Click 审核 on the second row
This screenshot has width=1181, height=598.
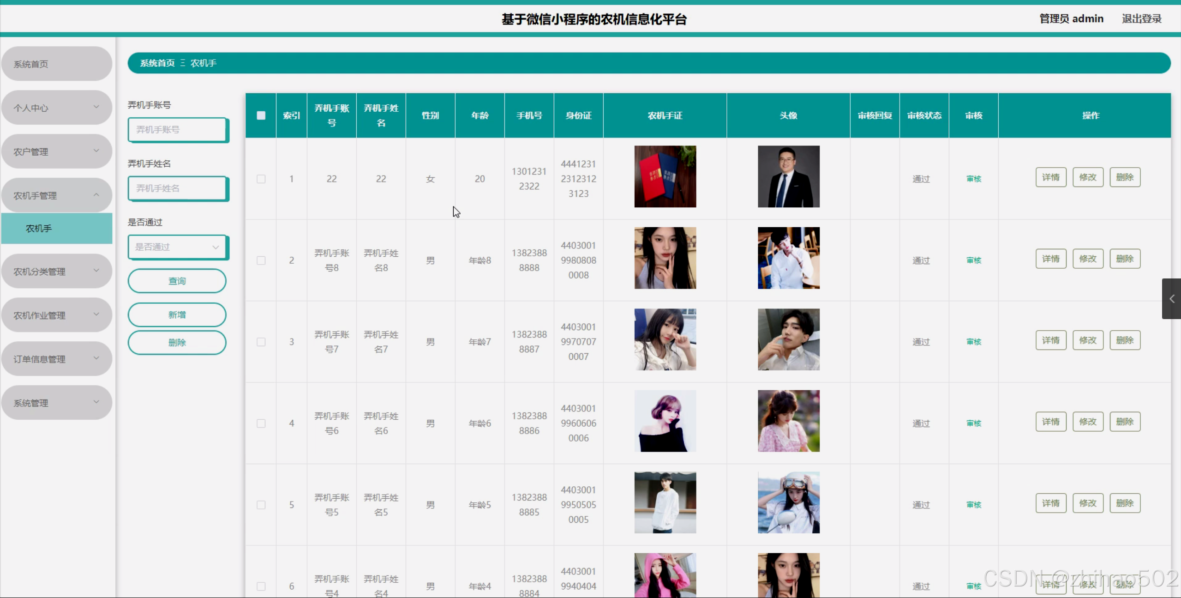pos(973,260)
